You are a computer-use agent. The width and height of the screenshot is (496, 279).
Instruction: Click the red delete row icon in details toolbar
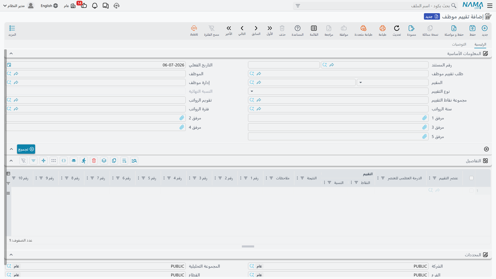(94, 161)
